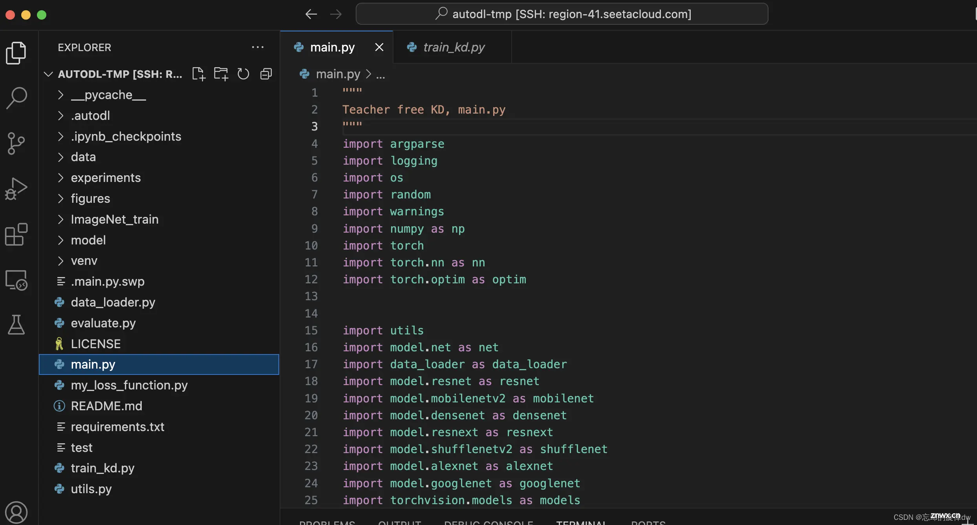
Task: Expand the venv folder
Action: click(x=159, y=261)
